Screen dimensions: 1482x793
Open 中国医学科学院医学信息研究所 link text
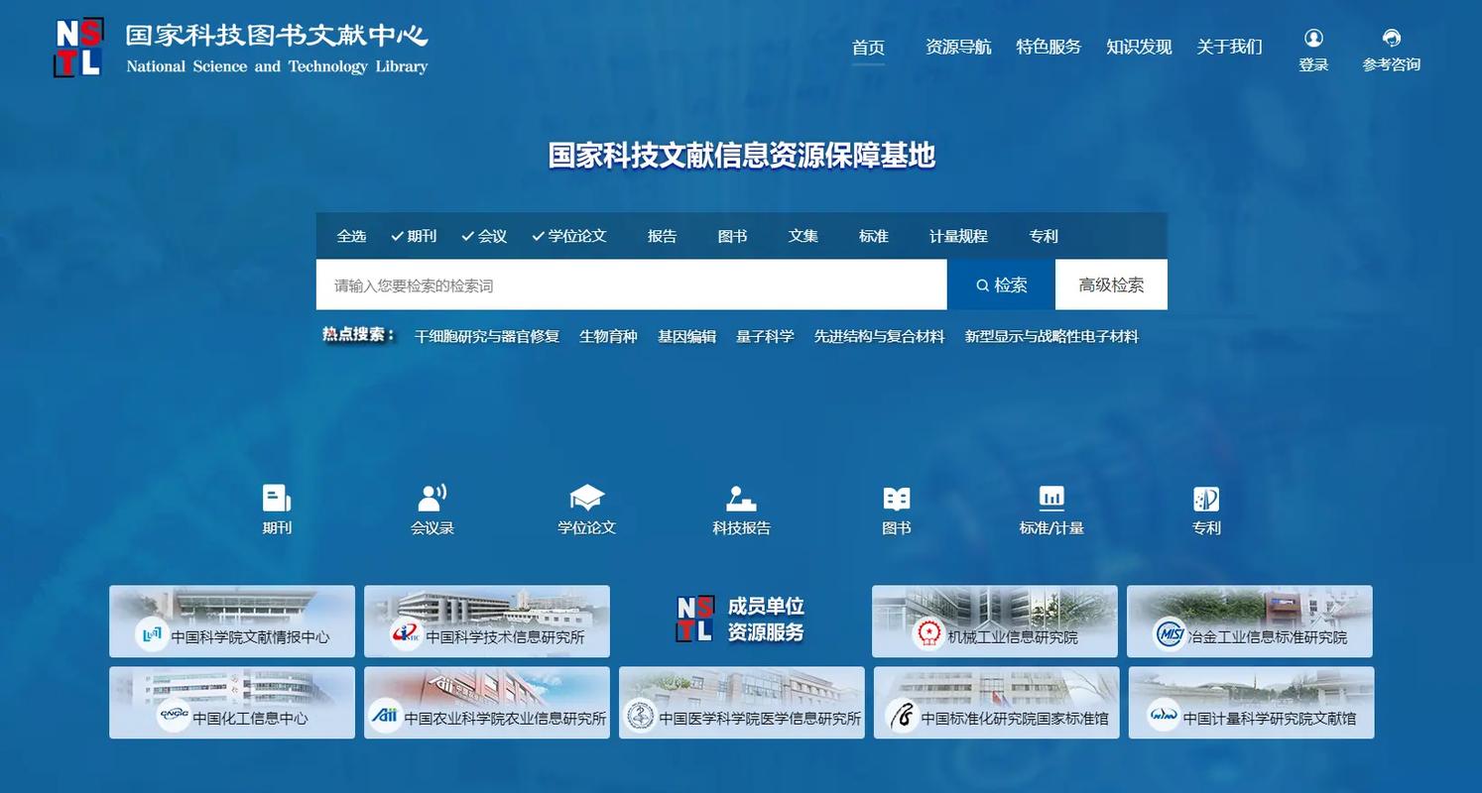pos(760,718)
